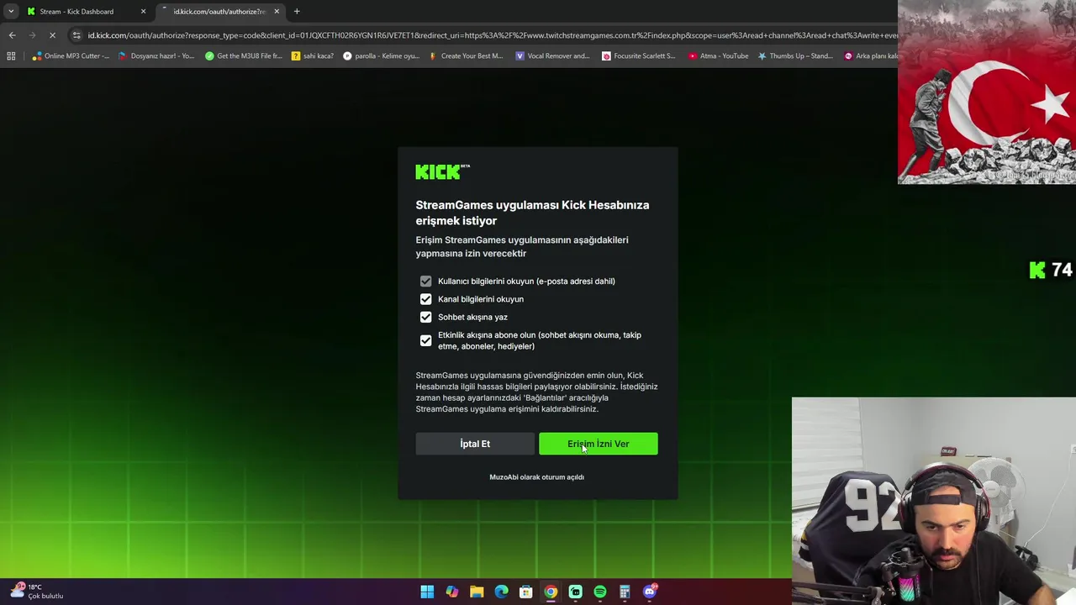Click the Kick logo in dialog
The width and height of the screenshot is (1076, 605).
click(442, 172)
